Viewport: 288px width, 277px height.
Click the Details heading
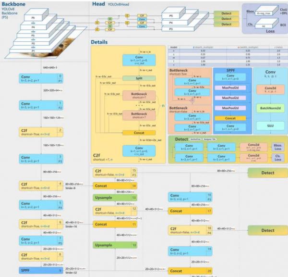tap(99, 42)
